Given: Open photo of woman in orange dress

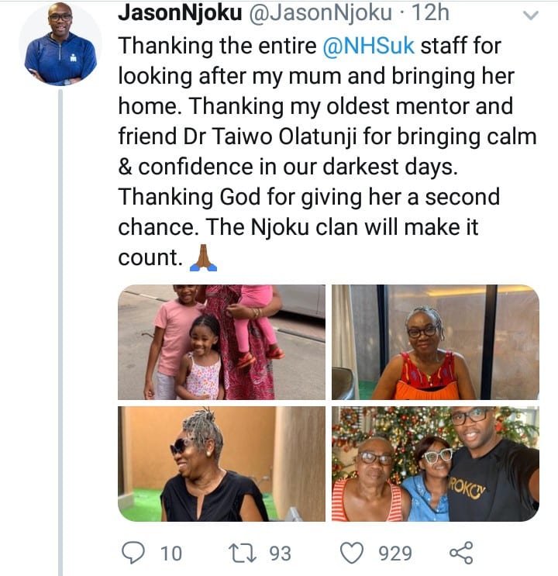Looking at the screenshot, I should point(435,342).
